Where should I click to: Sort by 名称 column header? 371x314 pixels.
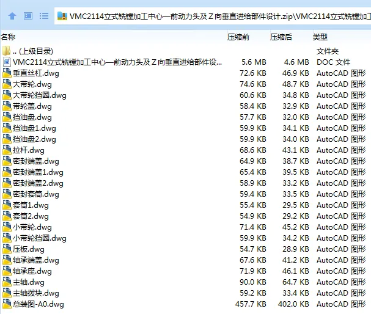coord(8,37)
